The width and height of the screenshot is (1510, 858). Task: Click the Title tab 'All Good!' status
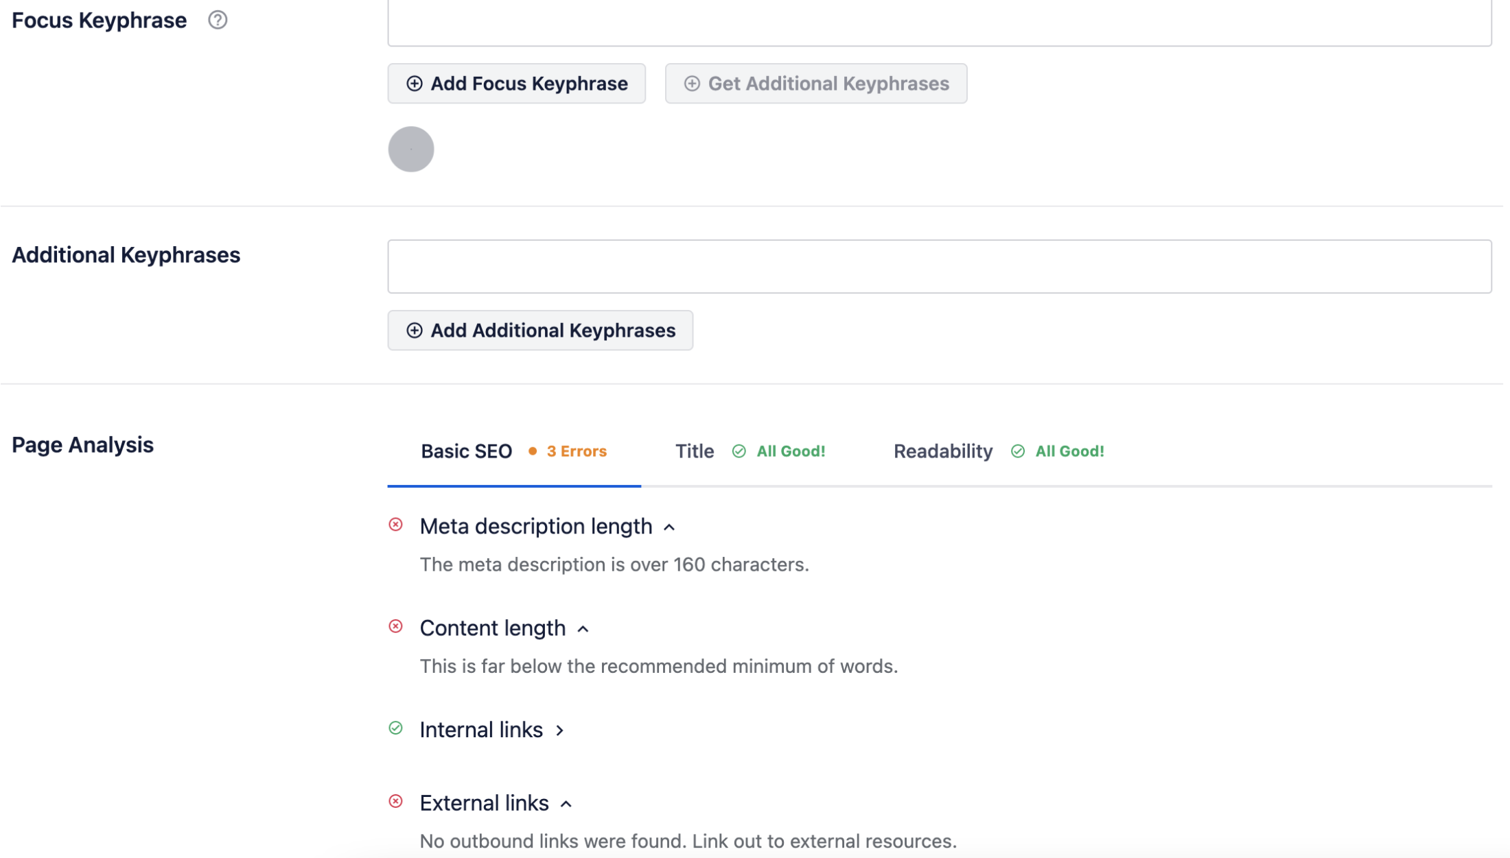click(791, 451)
